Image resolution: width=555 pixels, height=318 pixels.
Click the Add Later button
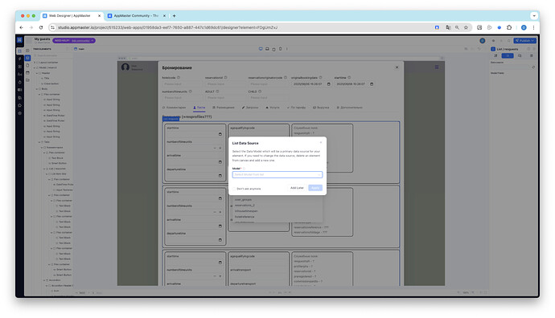297,188
